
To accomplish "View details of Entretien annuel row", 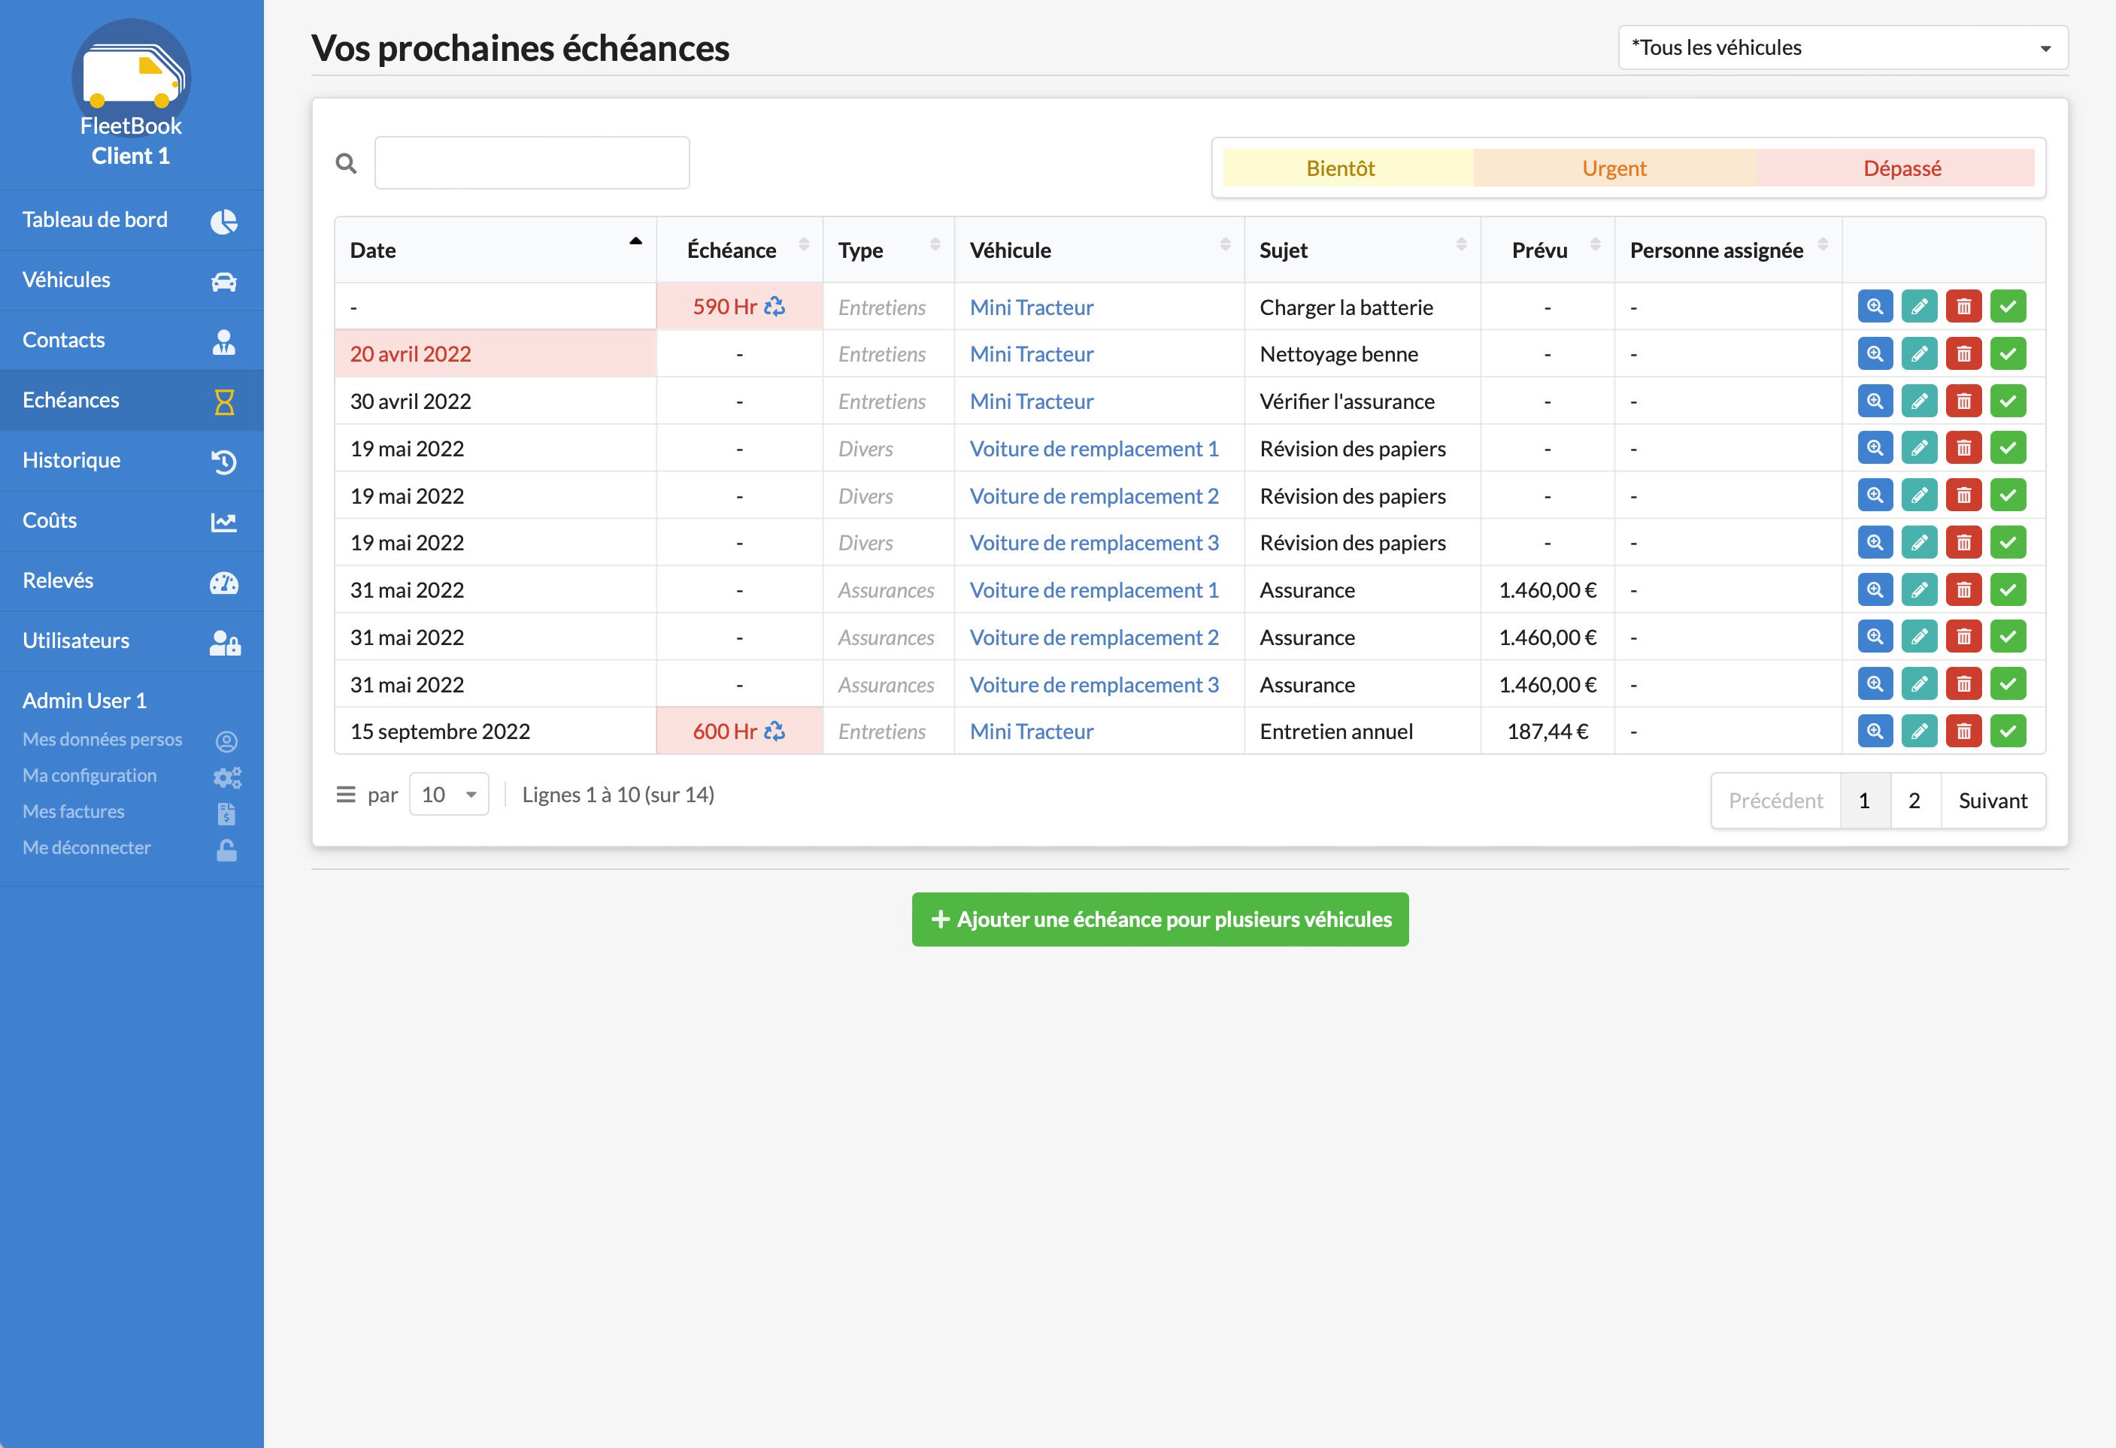I will tap(1875, 731).
